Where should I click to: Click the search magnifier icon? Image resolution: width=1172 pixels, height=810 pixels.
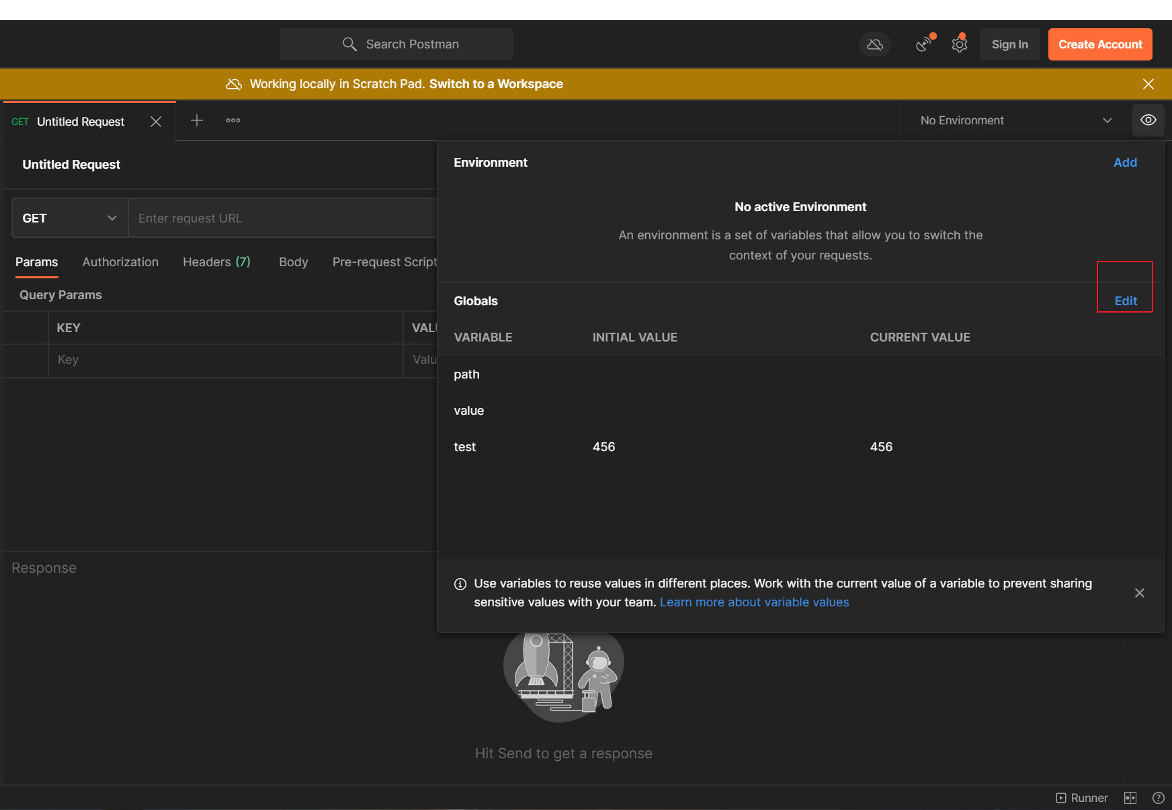pyautogui.click(x=349, y=44)
